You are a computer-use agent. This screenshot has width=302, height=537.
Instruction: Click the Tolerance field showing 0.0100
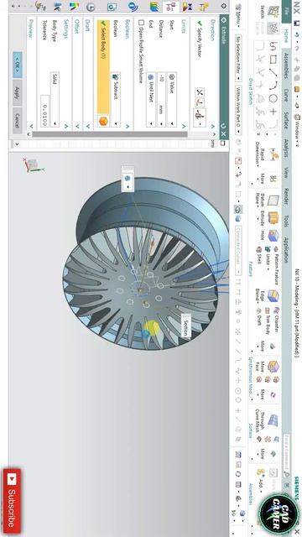tap(44, 111)
